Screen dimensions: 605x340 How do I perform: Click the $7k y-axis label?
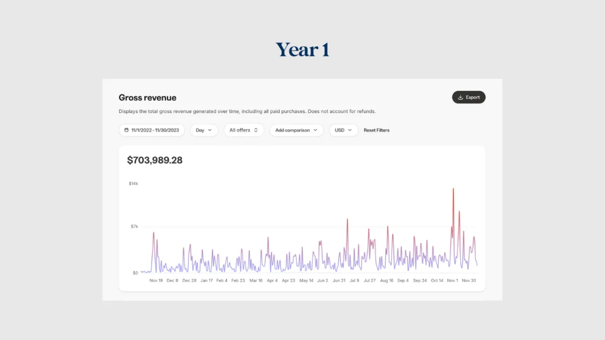tap(134, 227)
